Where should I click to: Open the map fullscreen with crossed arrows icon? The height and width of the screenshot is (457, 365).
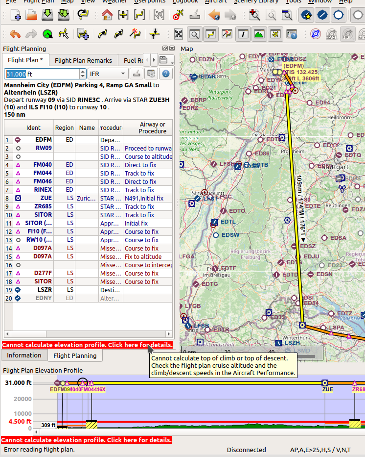point(179,34)
